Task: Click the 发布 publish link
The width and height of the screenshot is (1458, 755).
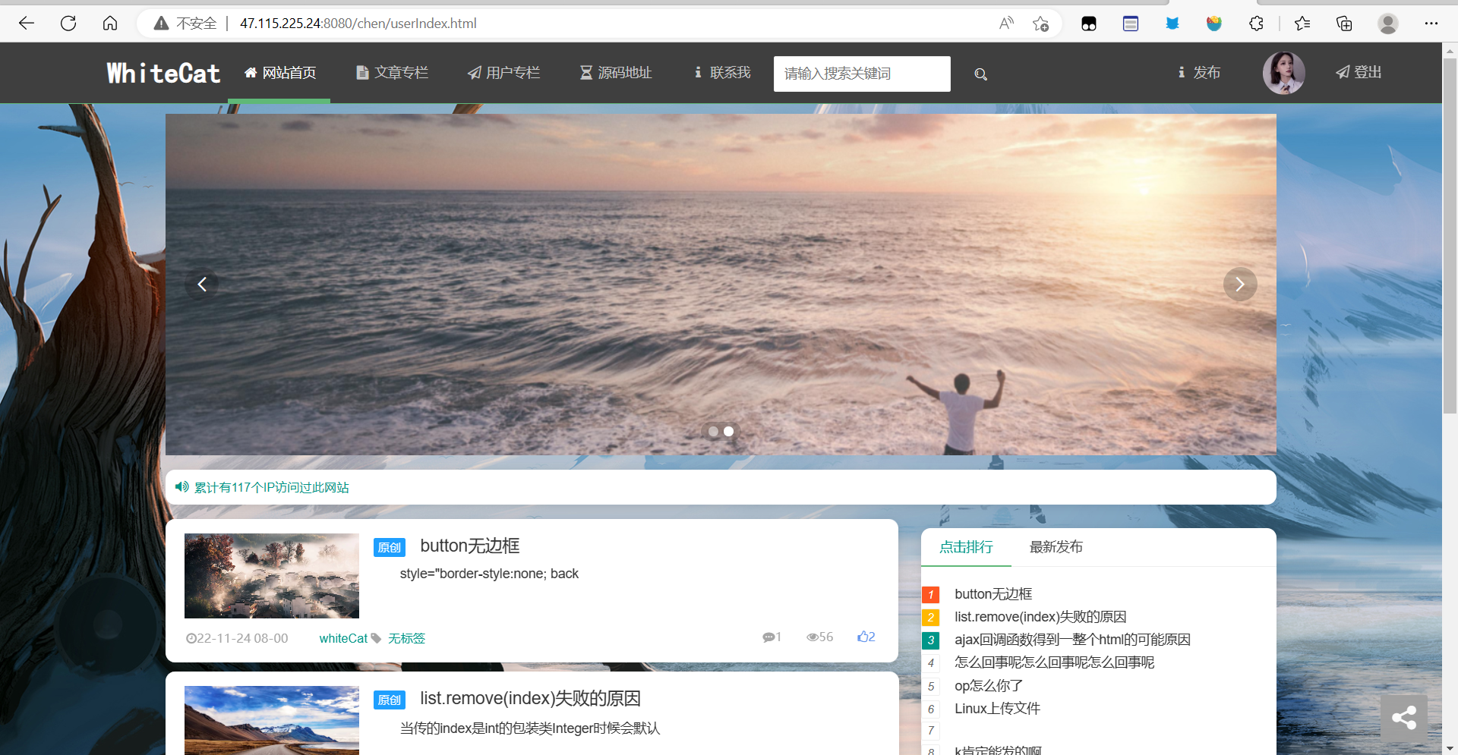Action: click(x=1199, y=73)
